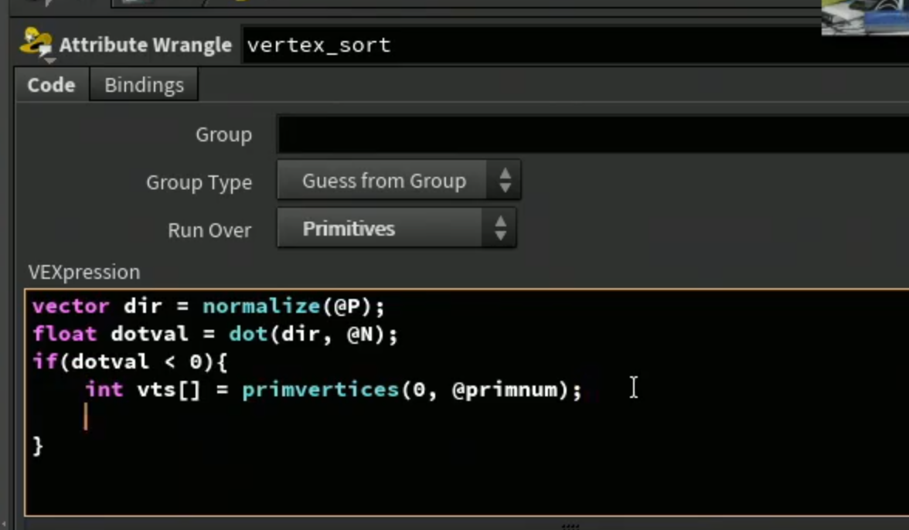Screen dimensions: 909x530
Task: Switch to the Code tab
Action: [51, 85]
